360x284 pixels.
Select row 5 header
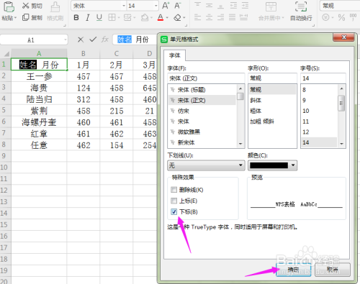(x=5, y=111)
